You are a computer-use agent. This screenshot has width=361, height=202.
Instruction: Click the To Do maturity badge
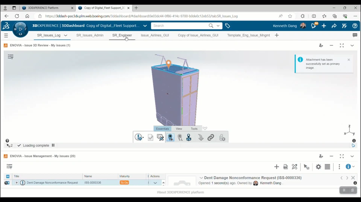pos(124,183)
